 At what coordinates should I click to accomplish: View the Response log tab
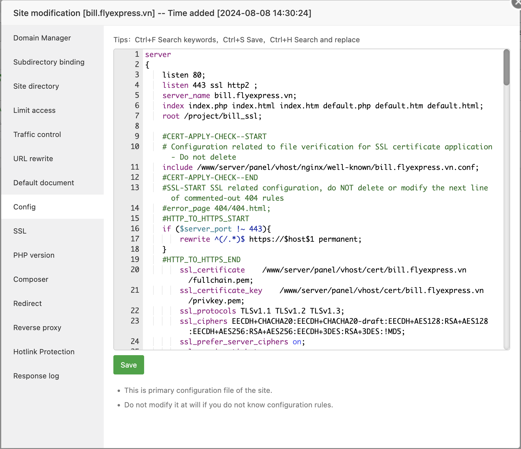click(x=36, y=376)
